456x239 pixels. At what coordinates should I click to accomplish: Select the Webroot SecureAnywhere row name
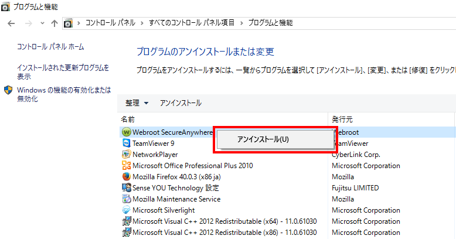click(172, 132)
